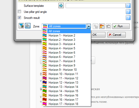Click the Cancel button
The image size is (139, 108).
116,35
